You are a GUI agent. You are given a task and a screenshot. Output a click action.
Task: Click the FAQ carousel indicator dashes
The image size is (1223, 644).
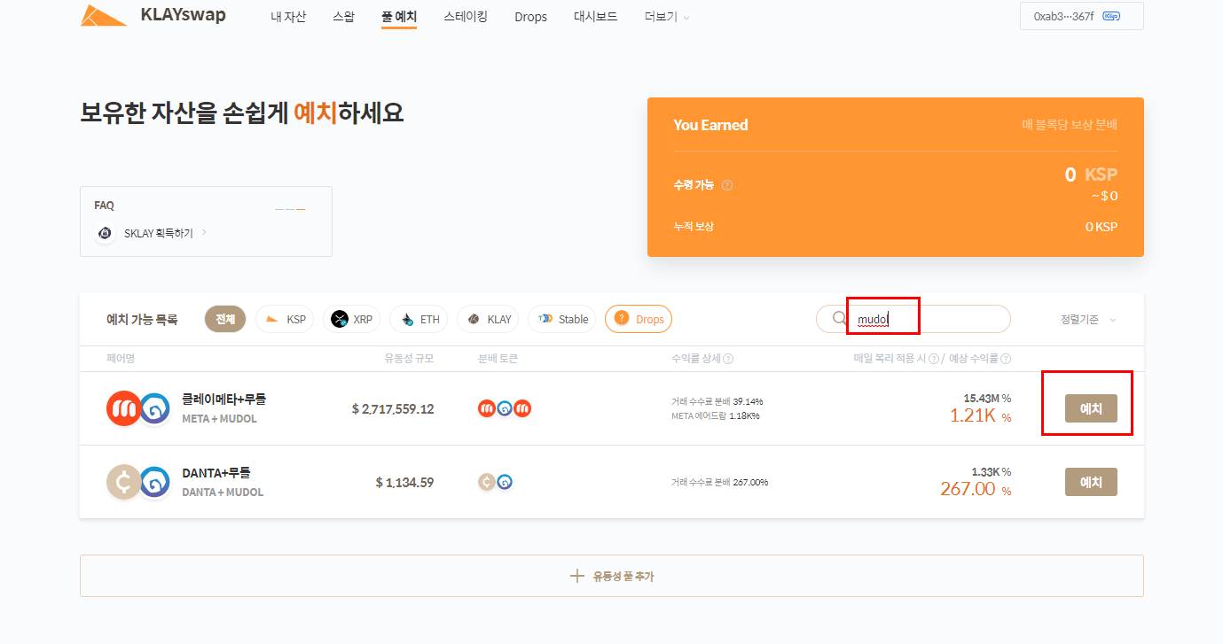(290, 209)
